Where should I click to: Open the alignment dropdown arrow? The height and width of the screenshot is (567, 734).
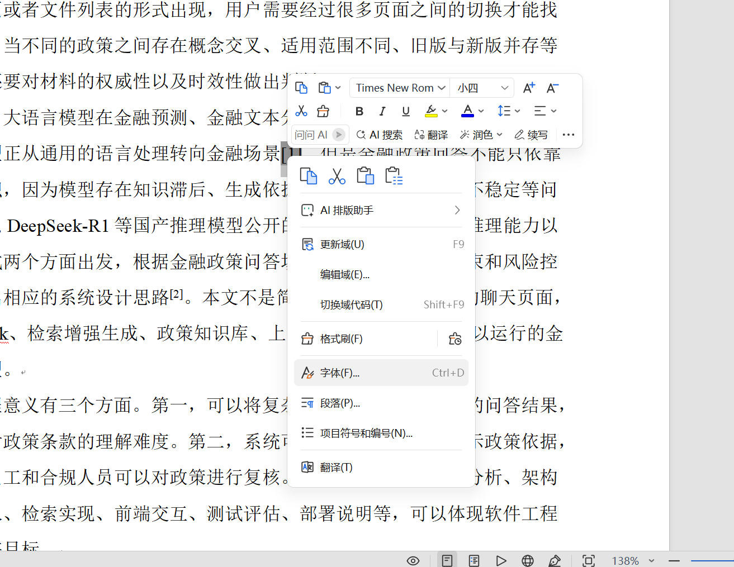553,111
